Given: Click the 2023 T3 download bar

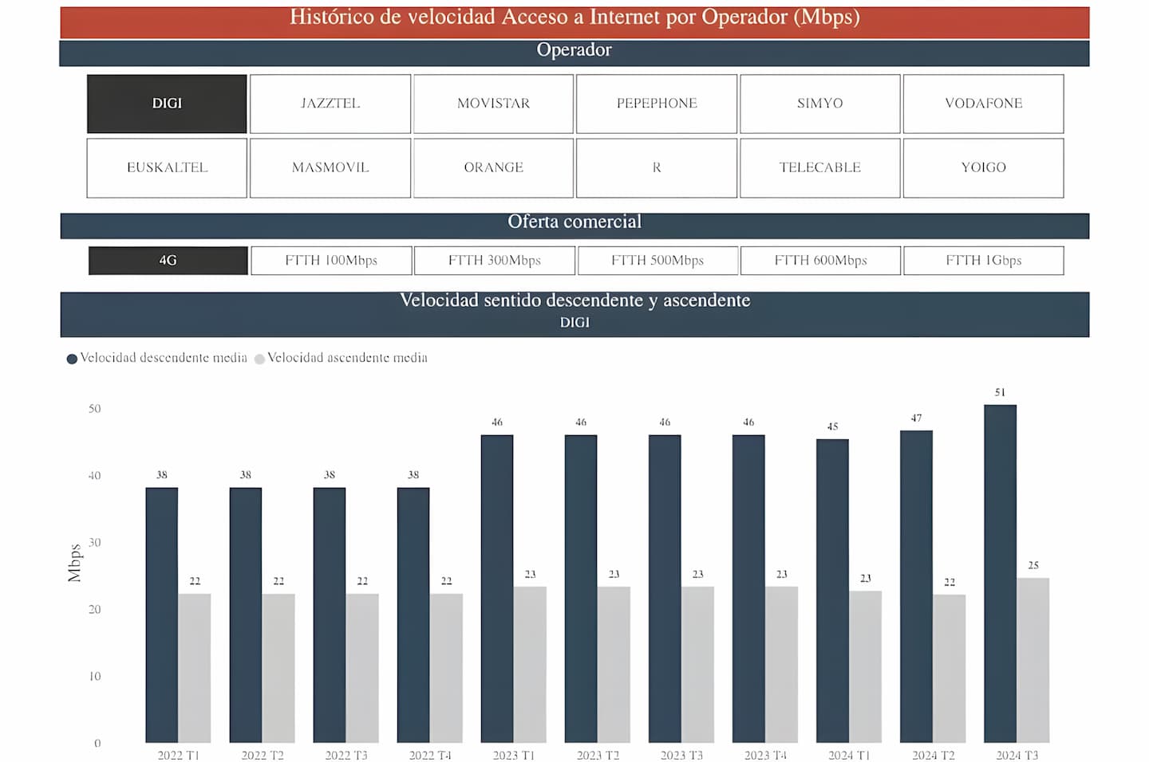Looking at the screenshot, I should [x=665, y=589].
